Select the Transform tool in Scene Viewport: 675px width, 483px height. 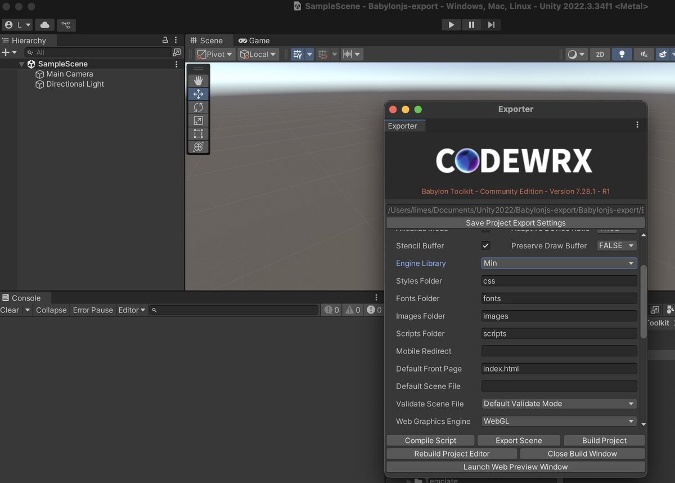tap(198, 147)
